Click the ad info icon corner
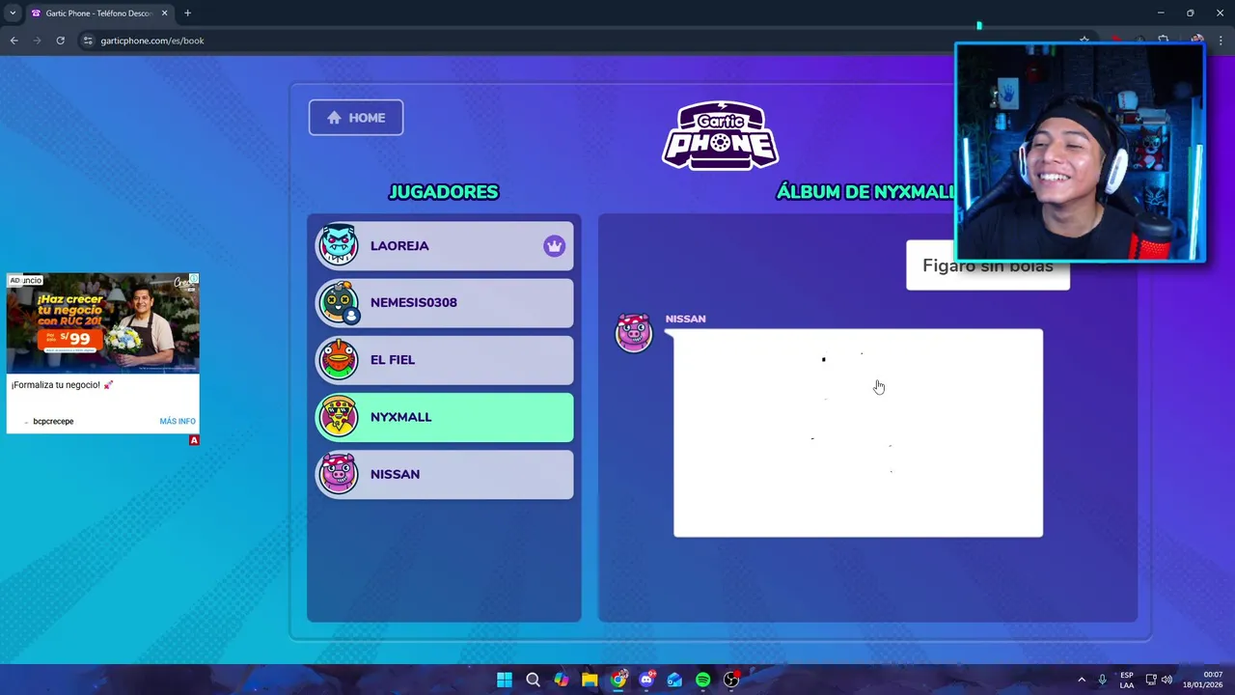Viewport: 1235px width, 695px height. click(x=194, y=278)
